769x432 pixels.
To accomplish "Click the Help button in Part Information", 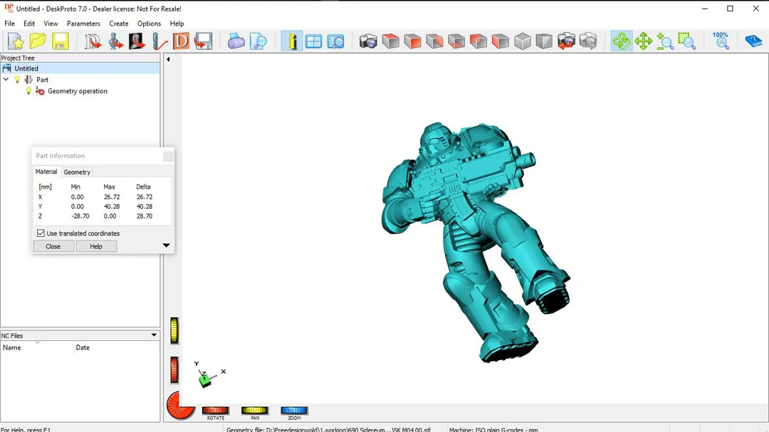I will point(96,246).
